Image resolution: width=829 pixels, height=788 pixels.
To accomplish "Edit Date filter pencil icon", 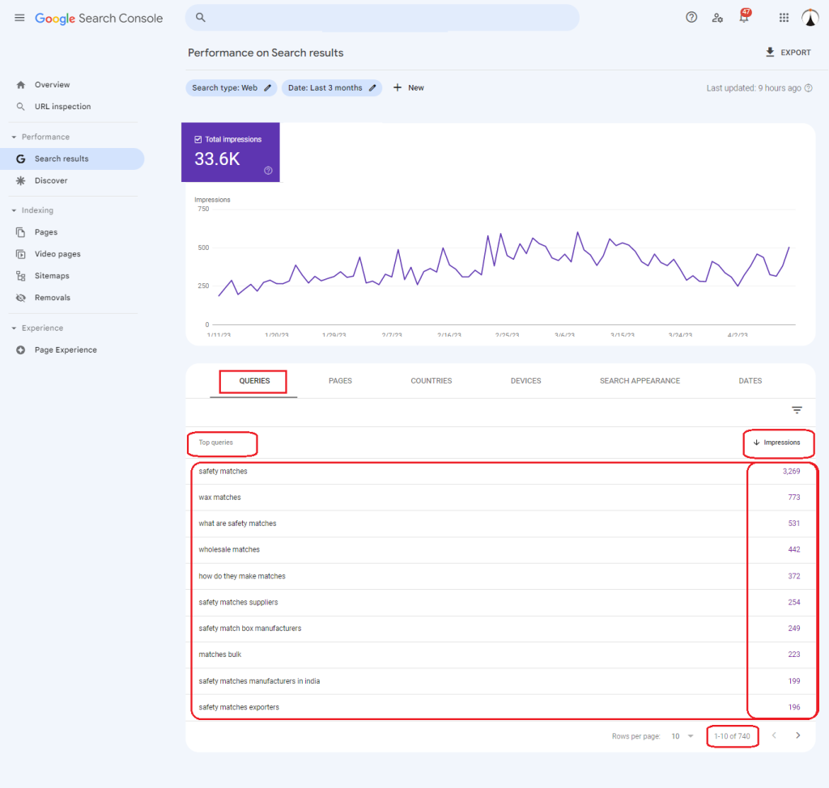I will coord(372,87).
